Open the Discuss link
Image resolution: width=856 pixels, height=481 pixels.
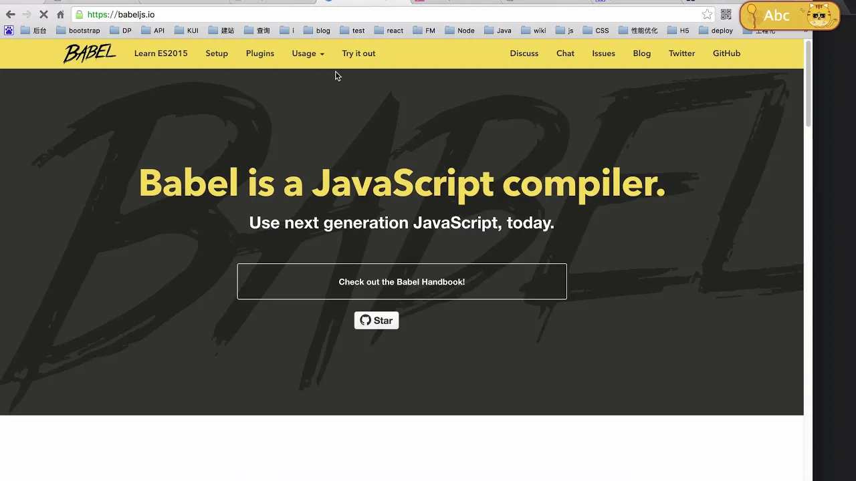tap(524, 53)
